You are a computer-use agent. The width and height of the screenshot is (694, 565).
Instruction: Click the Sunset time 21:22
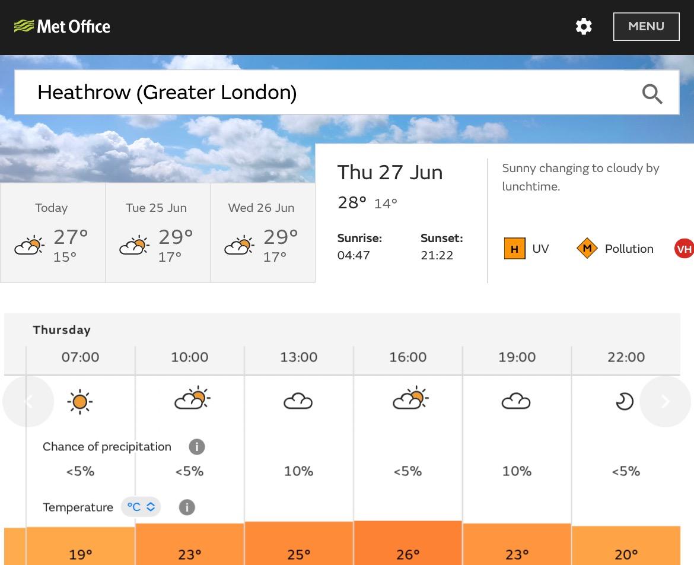coord(437,255)
